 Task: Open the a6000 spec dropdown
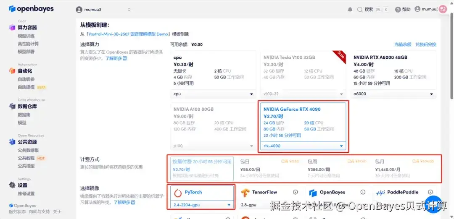coord(393,94)
